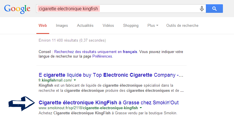Open the Préférences link
Screen dimensions: 234x120
pyautogui.click(x=104, y=56)
